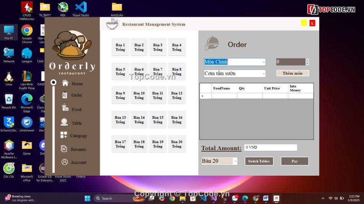The width and height of the screenshot is (364, 204).
Task: Click the Thêm món button
Action: point(292,73)
